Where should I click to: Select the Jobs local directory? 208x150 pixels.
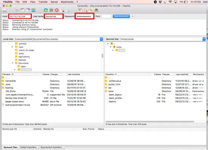point(8,84)
